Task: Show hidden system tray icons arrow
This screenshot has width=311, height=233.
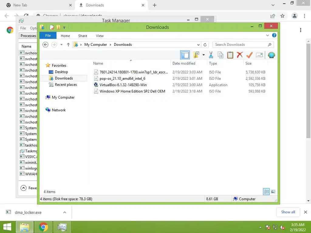Action: (x=260, y=227)
